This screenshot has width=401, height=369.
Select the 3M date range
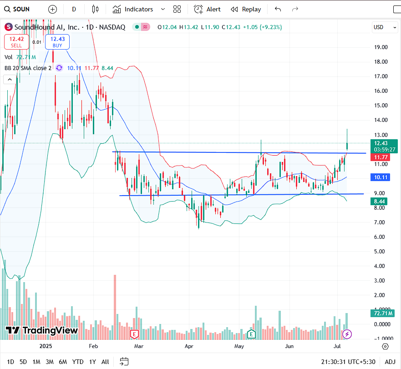(x=50, y=362)
